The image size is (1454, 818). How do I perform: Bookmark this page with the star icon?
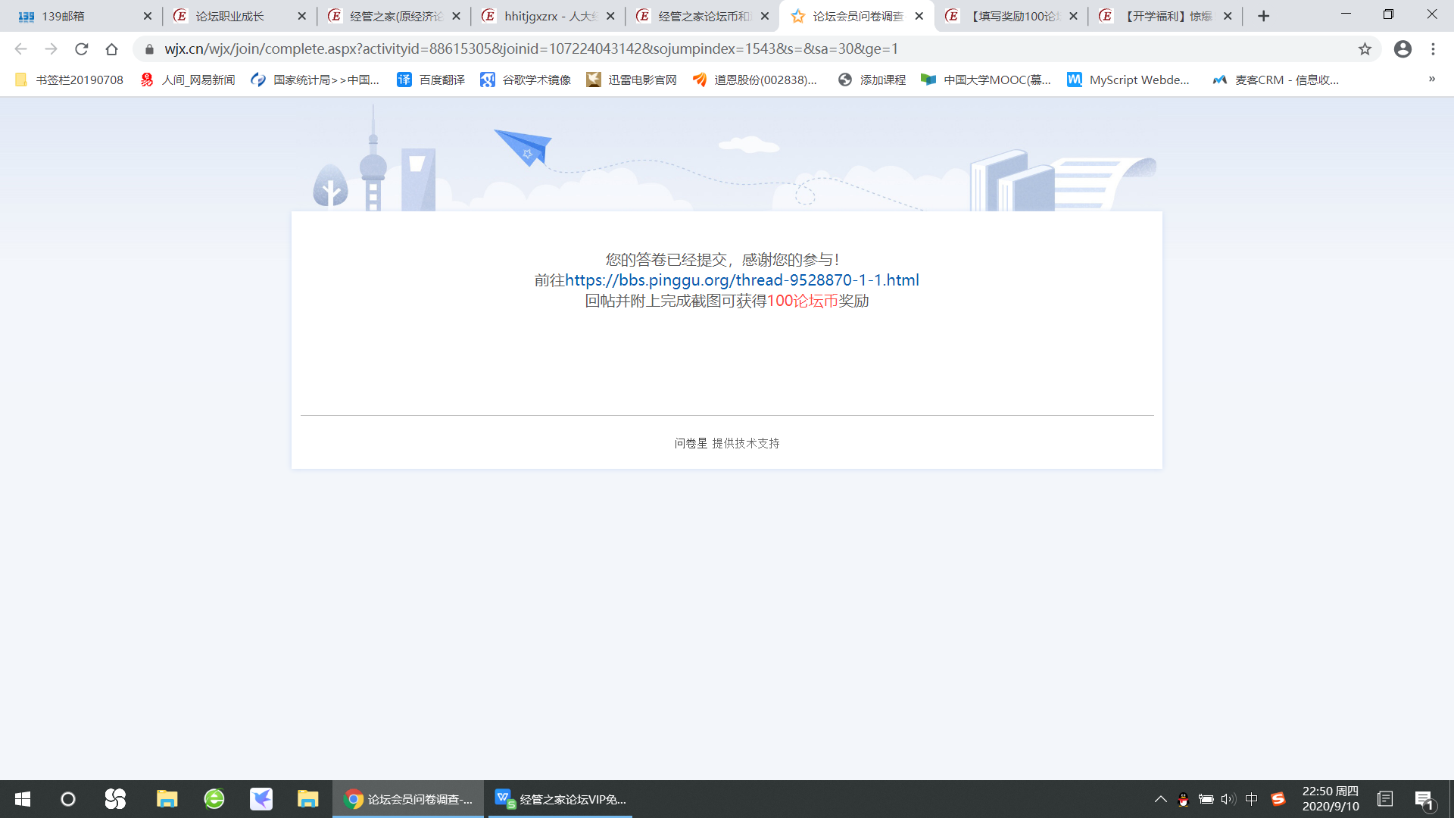1365,49
